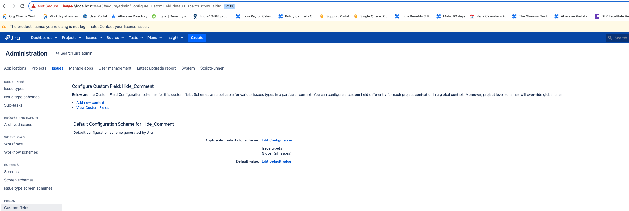Open Issue type schemes in sidebar
Viewport: 629px width, 211px height.
point(22,97)
